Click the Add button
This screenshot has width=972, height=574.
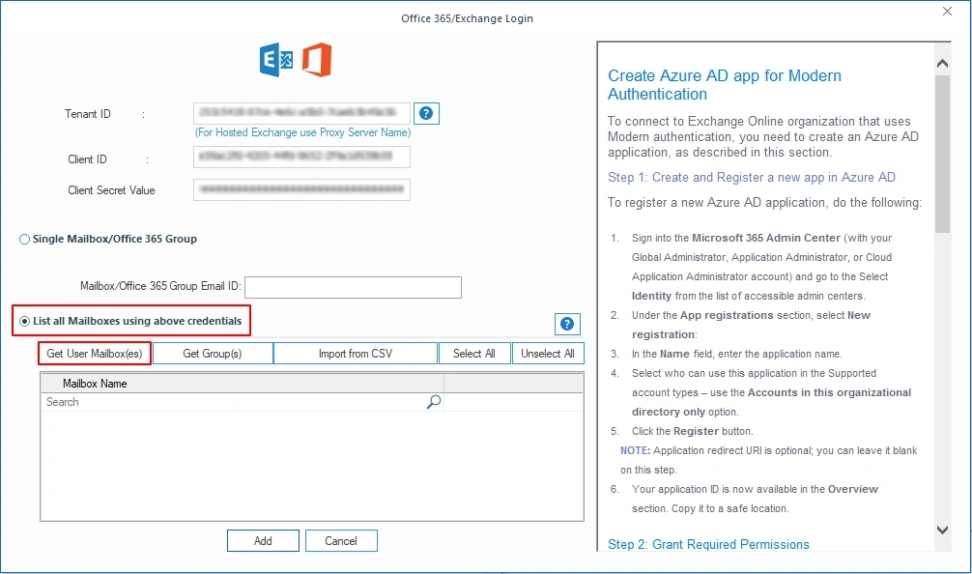click(263, 540)
